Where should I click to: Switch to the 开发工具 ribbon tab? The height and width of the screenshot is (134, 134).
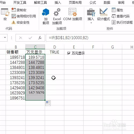[20, 2]
